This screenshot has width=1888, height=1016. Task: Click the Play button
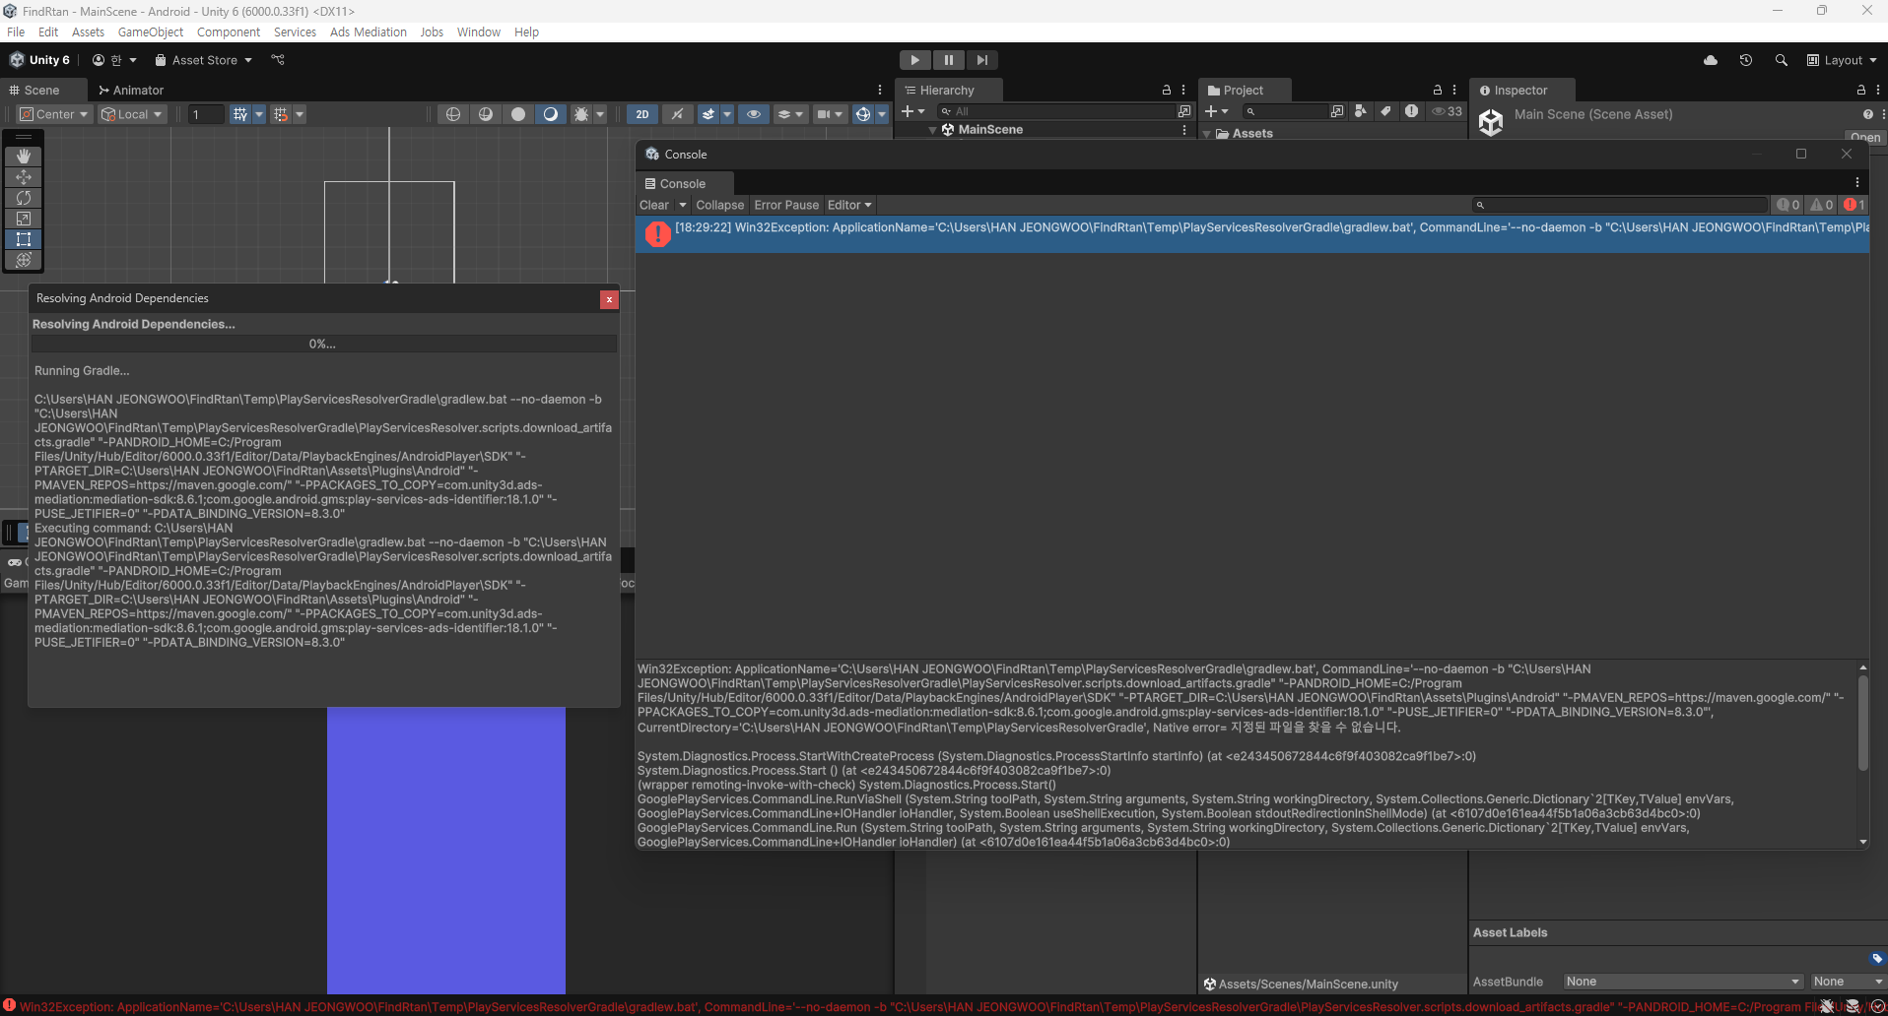coord(915,60)
